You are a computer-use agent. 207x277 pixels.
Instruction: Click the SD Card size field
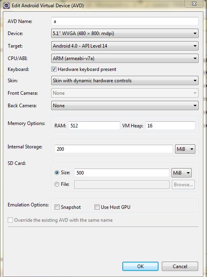pyautogui.click(x=122, y=173)
